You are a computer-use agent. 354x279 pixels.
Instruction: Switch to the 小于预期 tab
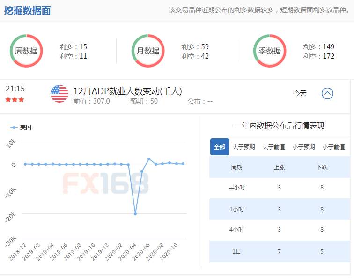click(x=303, y=147)
